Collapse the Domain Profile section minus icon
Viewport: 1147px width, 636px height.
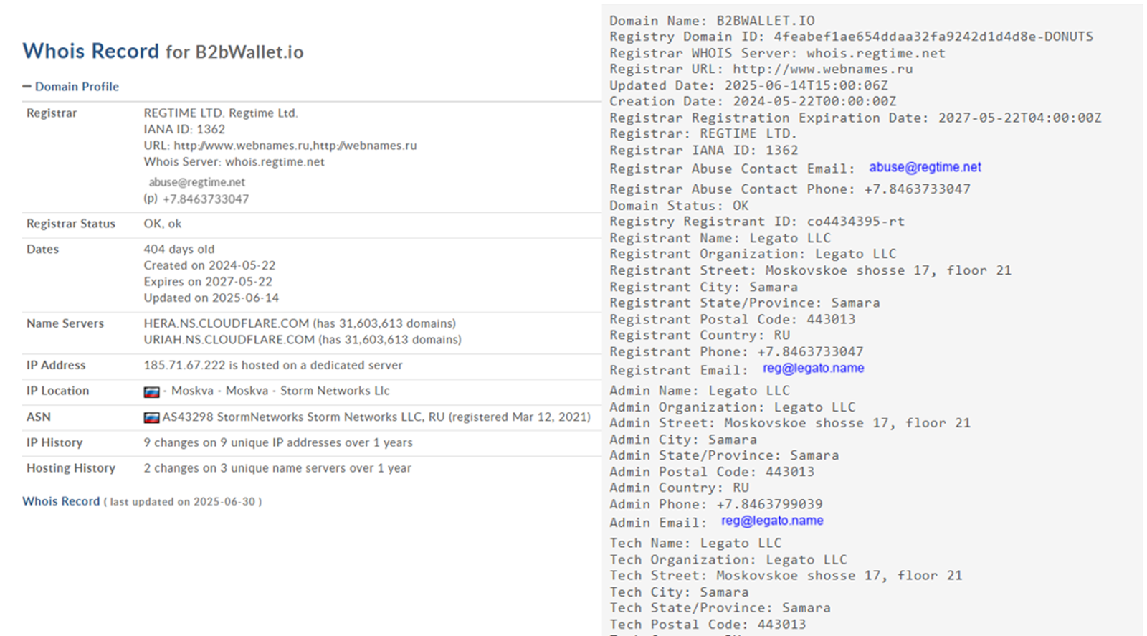27,87
